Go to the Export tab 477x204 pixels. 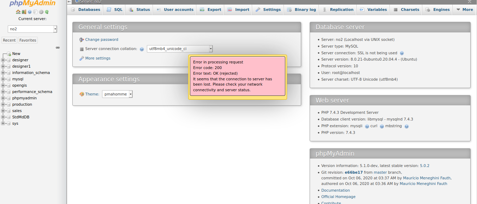(210, 10)
